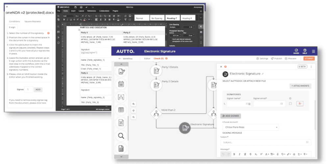The image size is (329, 164).
Task: Click the Party 2 Details workflow node
Action: 156,85
